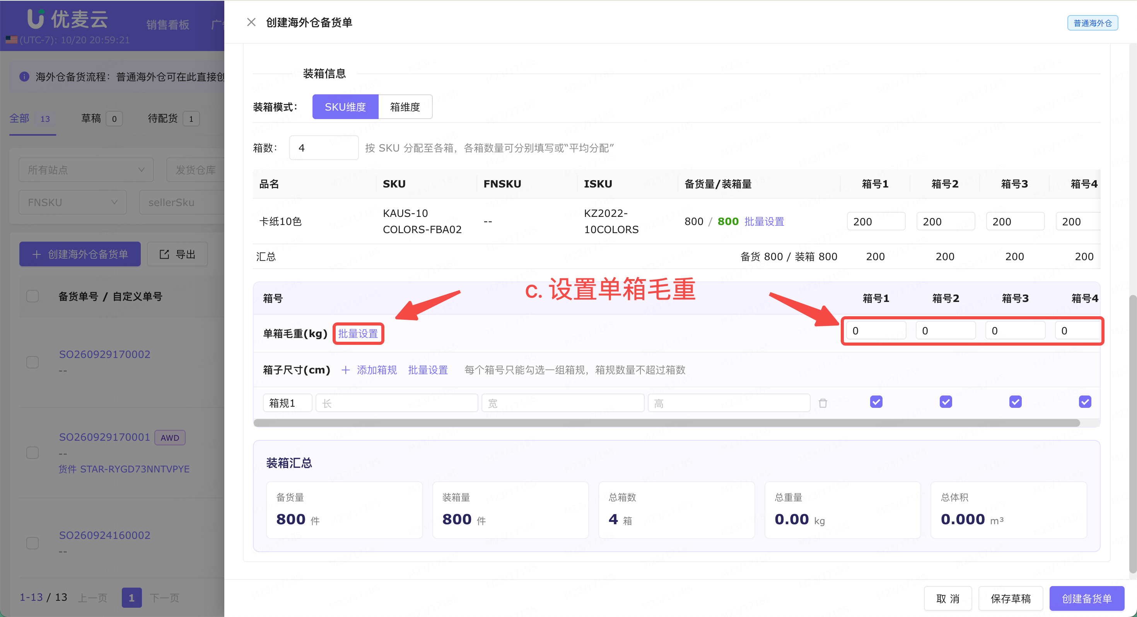Open order link SO260929170002
The height and width of the screenshot is (617, 1137).
(x=104, y=354)
